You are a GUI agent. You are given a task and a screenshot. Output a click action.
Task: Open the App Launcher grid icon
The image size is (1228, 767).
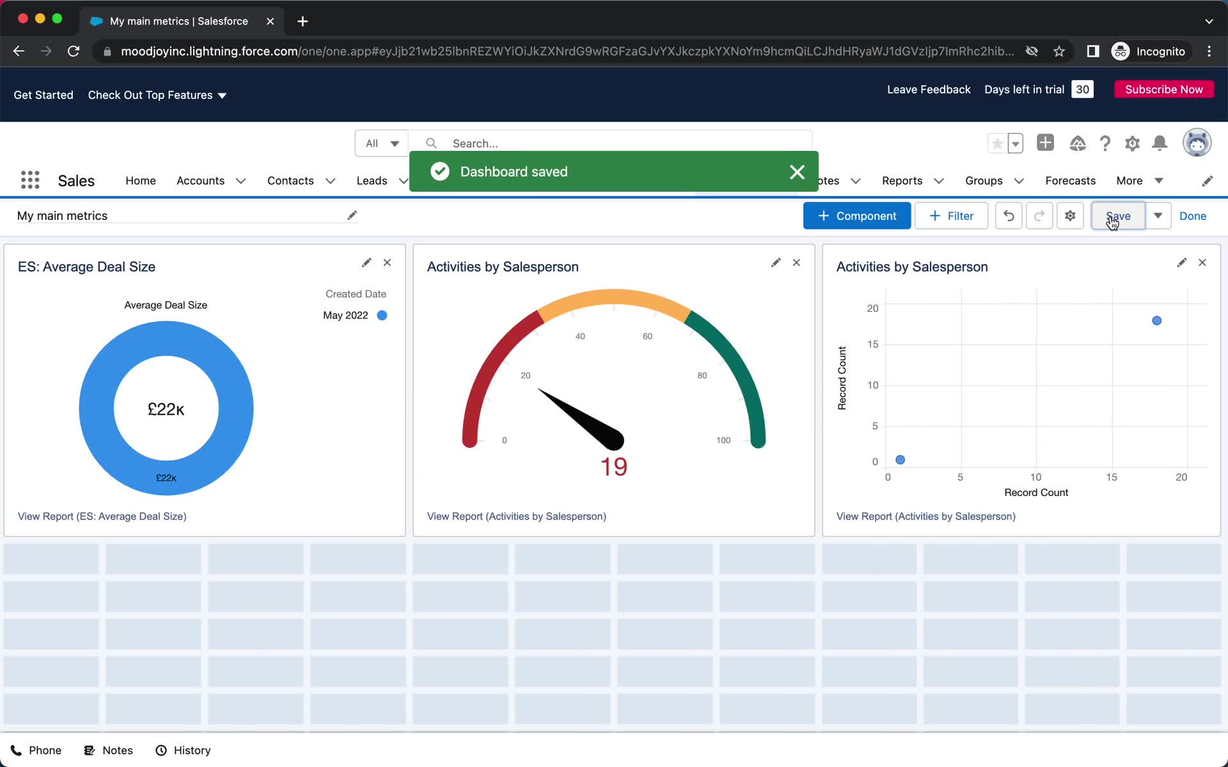pos(30,180)
